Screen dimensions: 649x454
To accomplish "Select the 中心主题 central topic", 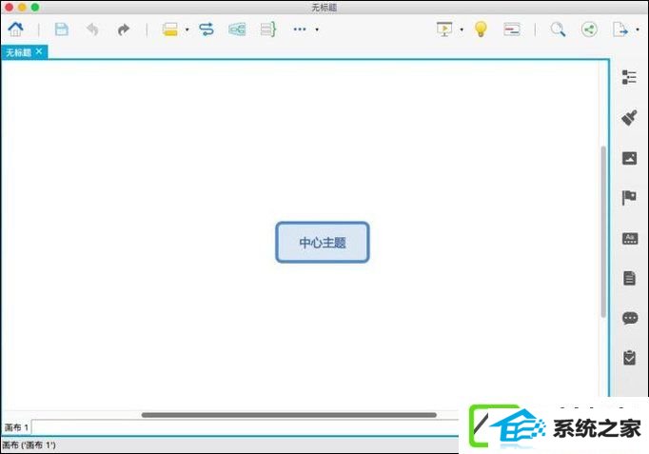I will click(x=322, y=242).
